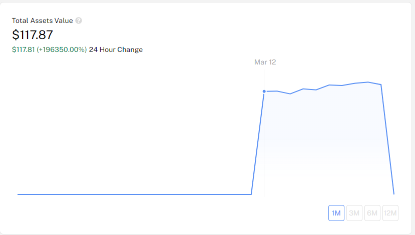Show the 12M time range

[x=390, y=213]
